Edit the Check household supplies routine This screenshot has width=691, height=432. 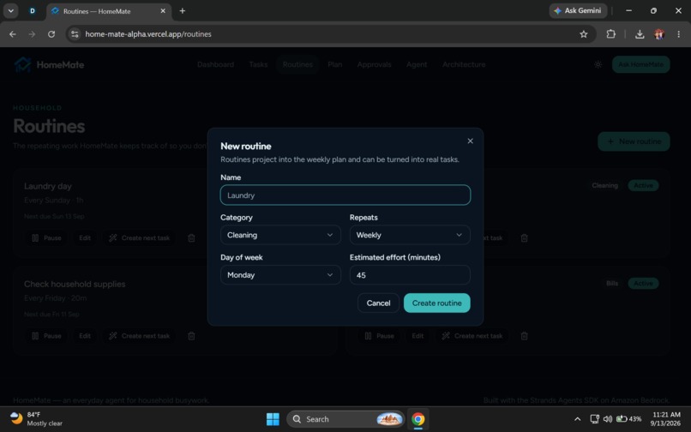(85, 336)
